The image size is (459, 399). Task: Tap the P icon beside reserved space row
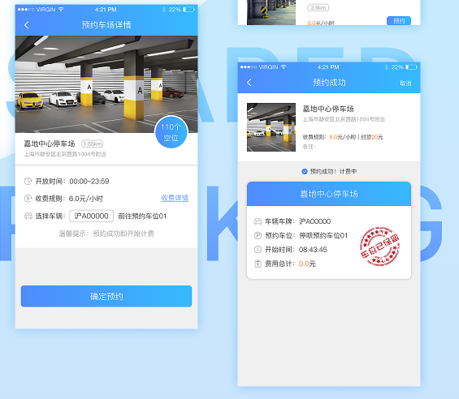click(x=258, y=235)
